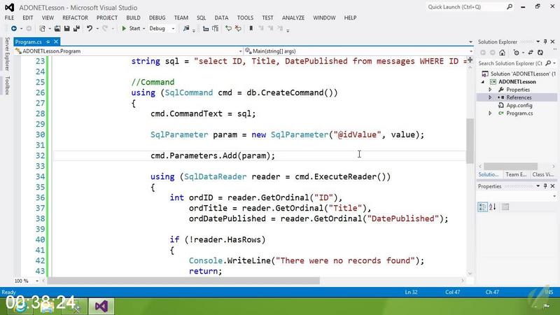Open the Server Explorer side tab

[7, 54]
